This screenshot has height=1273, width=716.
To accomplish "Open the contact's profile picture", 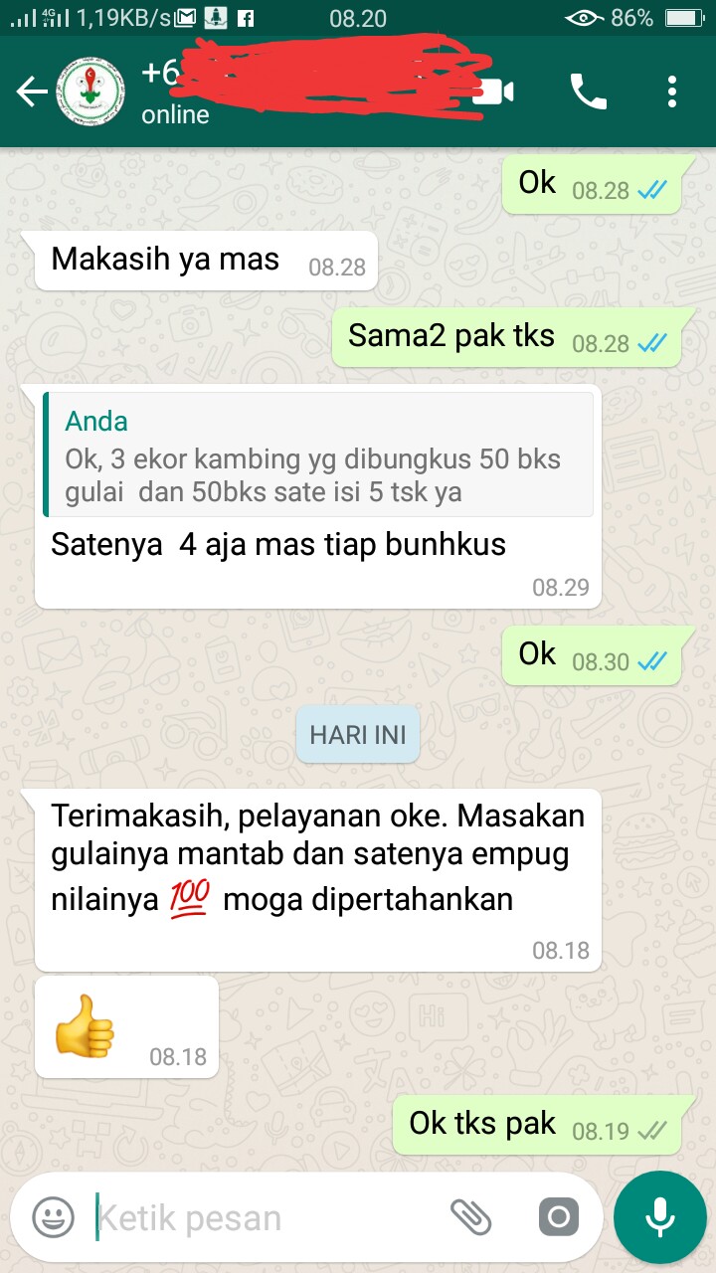I will 90,92.
